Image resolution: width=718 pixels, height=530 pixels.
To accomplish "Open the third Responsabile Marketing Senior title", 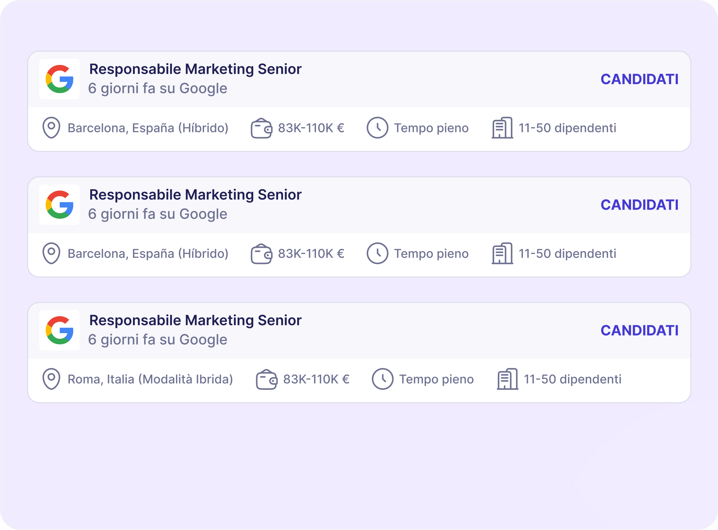I will pos(195,320).
